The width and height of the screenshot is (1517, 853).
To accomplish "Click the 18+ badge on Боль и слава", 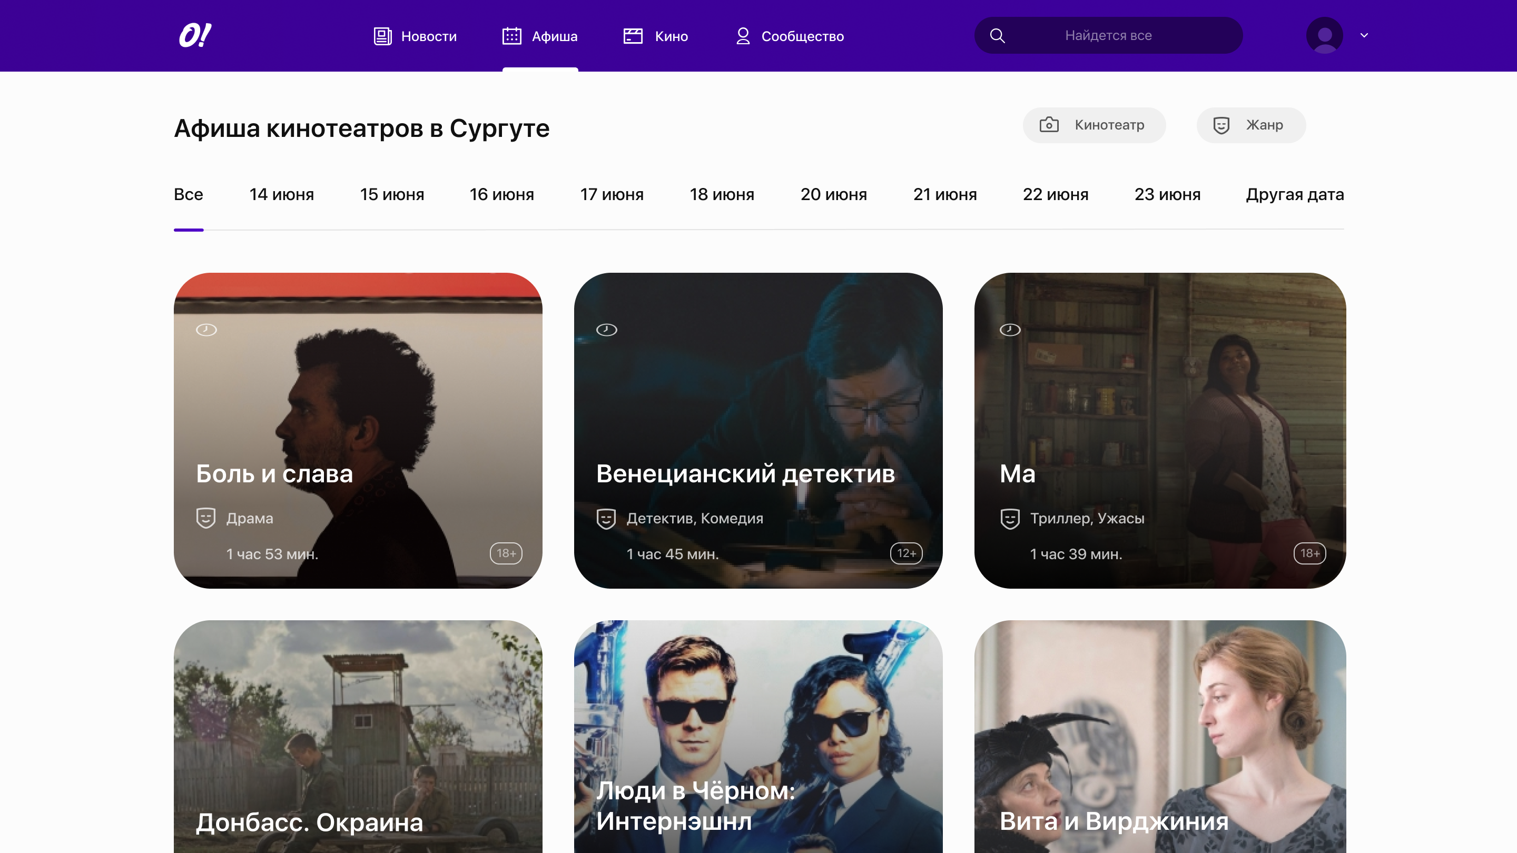I will (506, 553).
